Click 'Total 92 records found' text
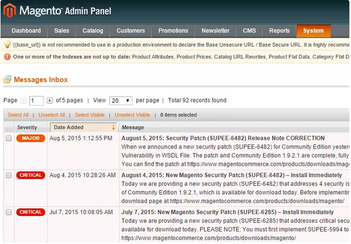Viewport: 351px width, 244px height. (x=197, y=100)
